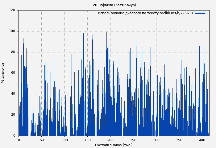The image size is (216, 148).
Task: Click the 60 tick on the y-axis
Action: click(x=13, y=73)
